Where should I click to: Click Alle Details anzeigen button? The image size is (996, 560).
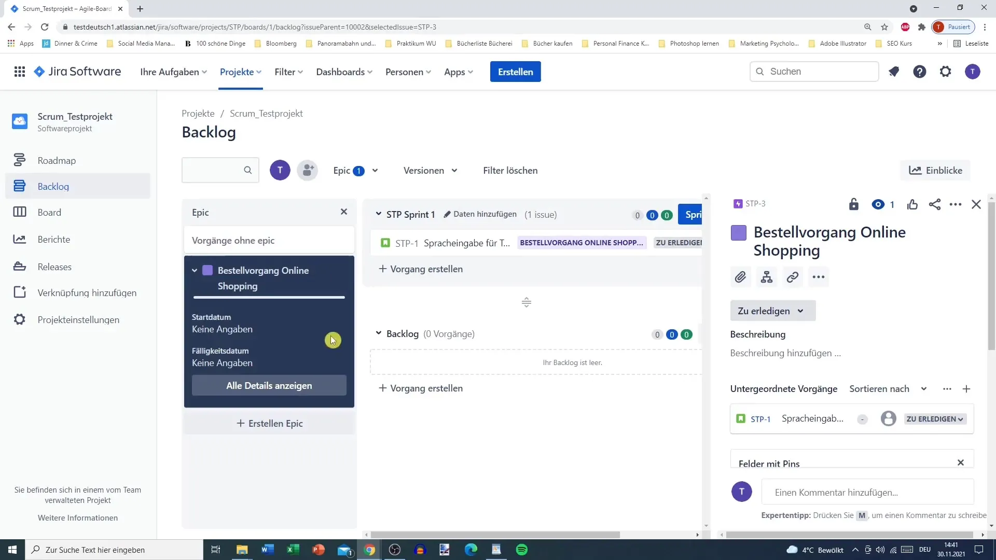point(269,385)
